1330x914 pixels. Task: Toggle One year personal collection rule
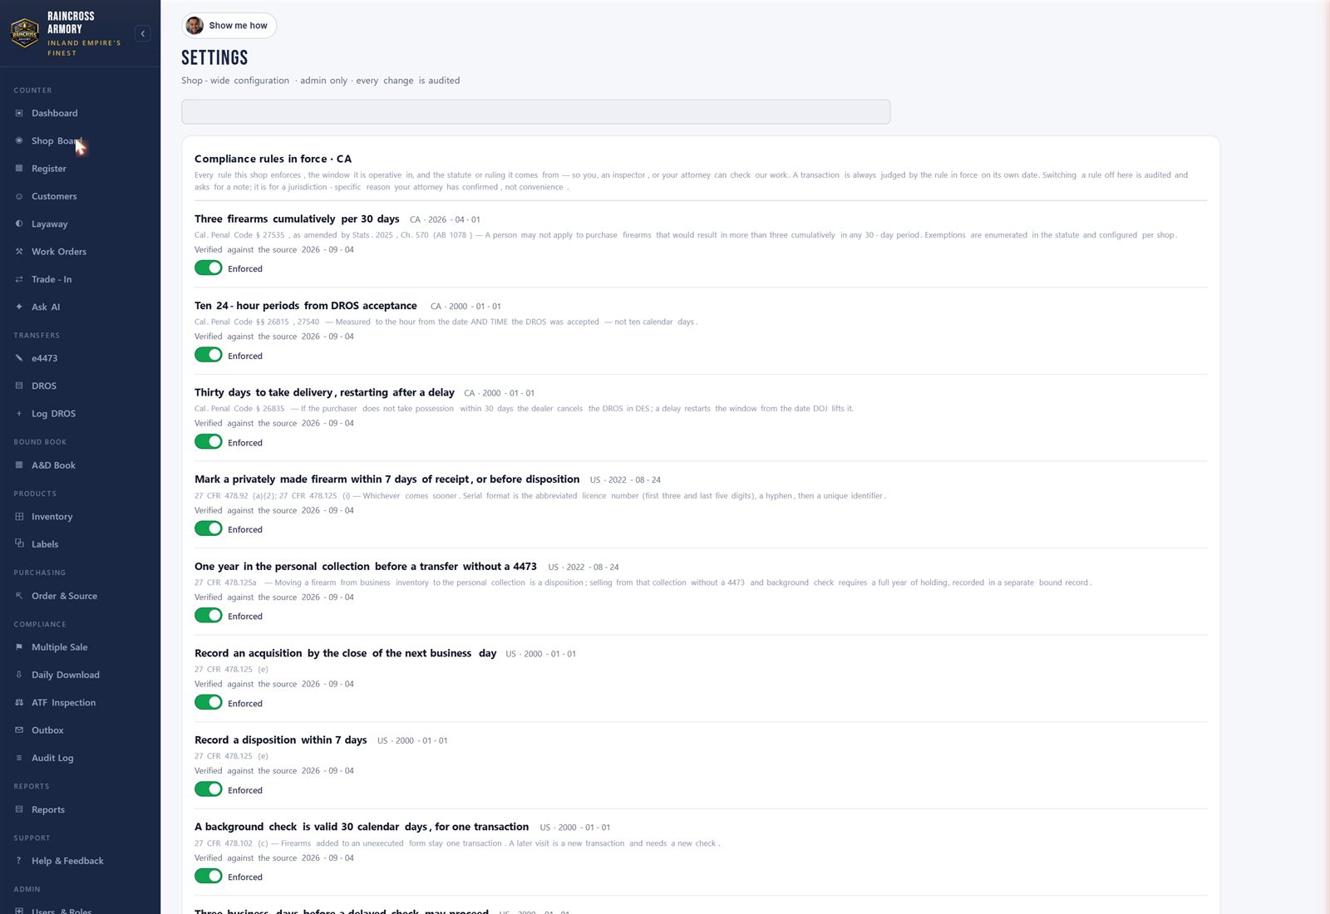[x=209, y=615]
